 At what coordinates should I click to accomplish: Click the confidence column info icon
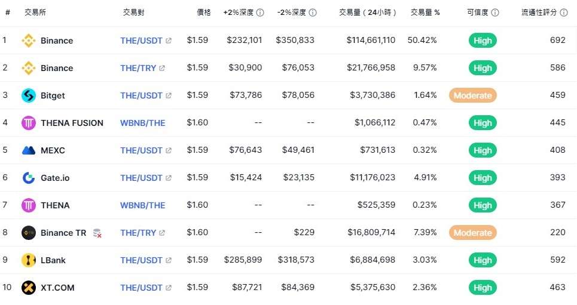click(x=495, y=13)
